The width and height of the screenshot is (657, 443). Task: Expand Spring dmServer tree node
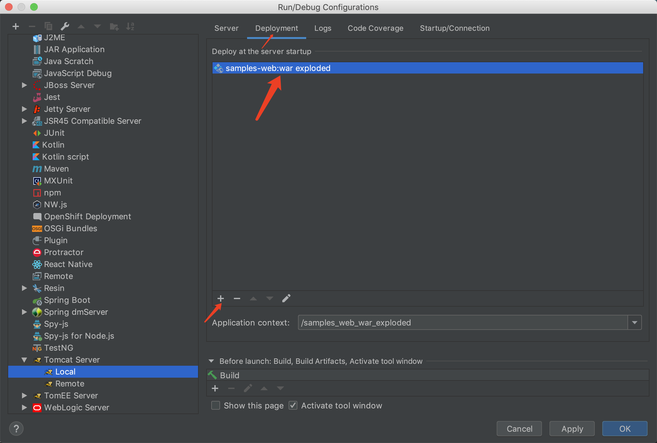coord(24,312)
